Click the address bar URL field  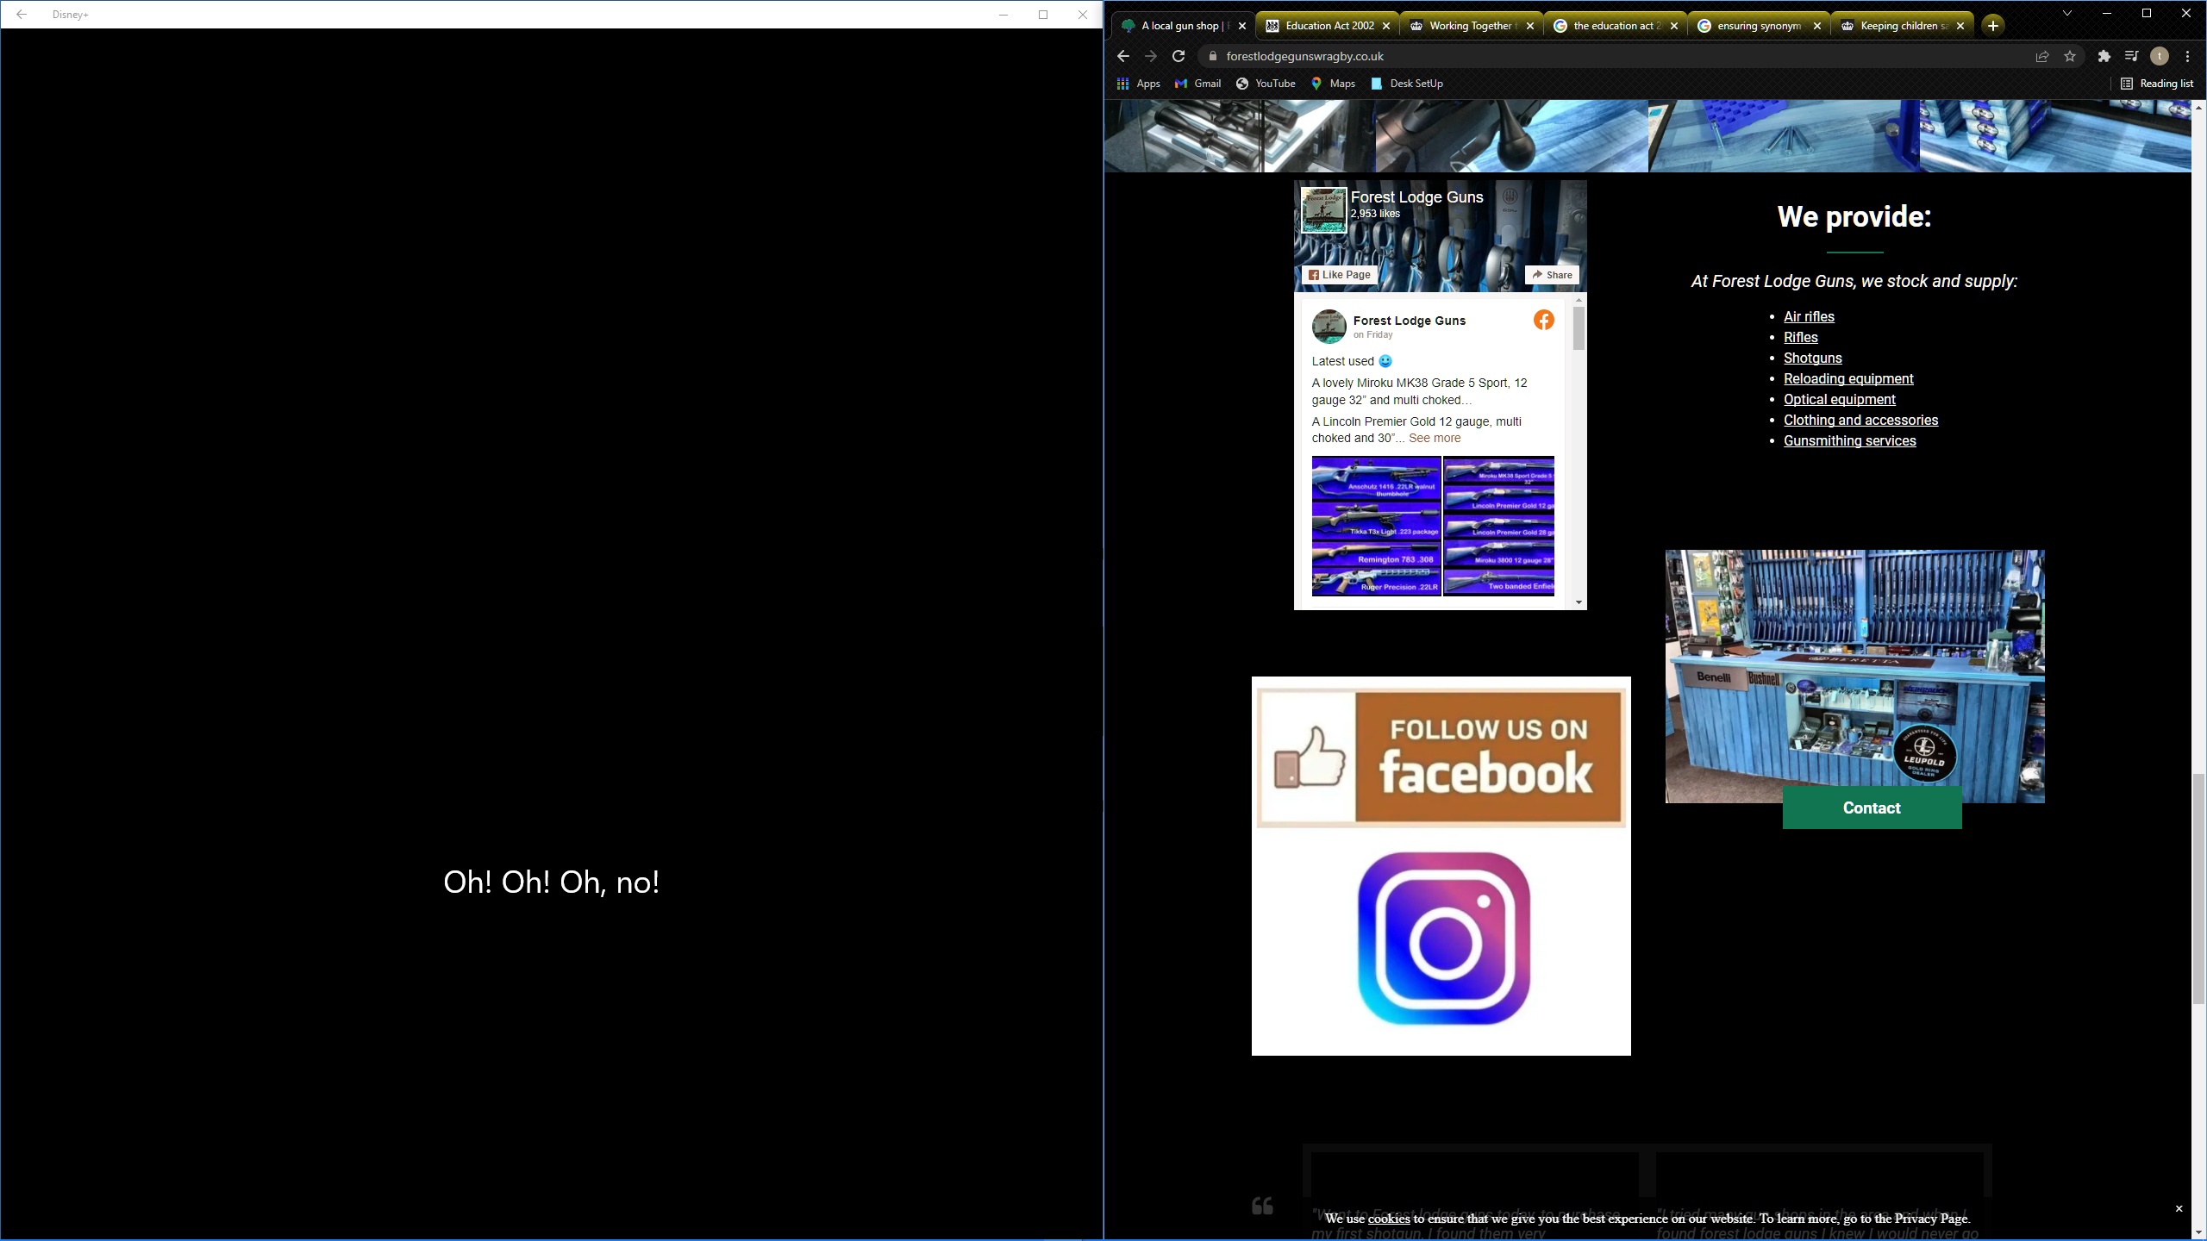1552,56
